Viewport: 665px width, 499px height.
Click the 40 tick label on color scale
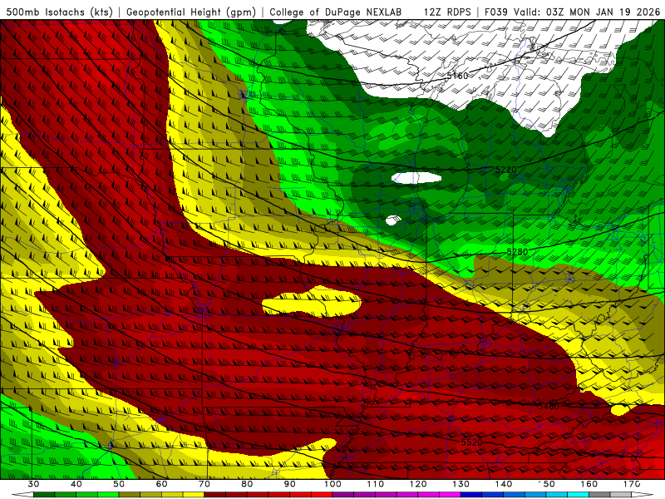click(76, 484)
